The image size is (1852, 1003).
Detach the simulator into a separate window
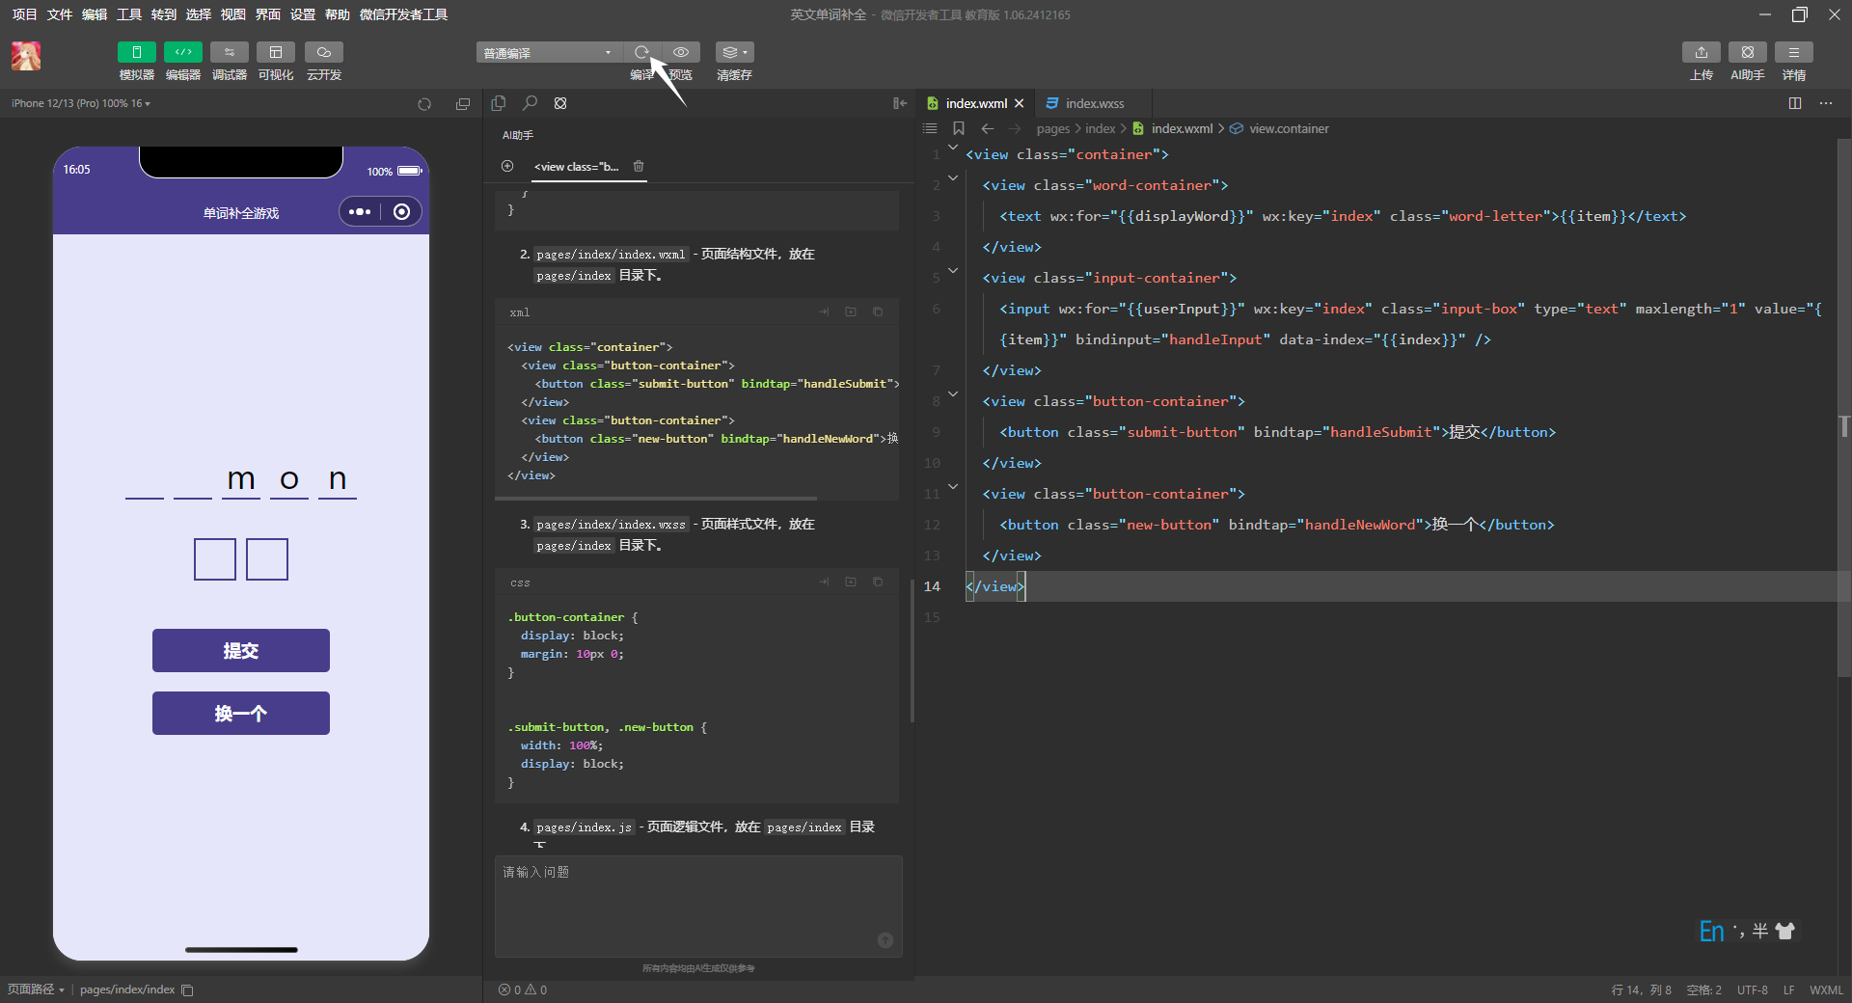click(x=463, y=104)
